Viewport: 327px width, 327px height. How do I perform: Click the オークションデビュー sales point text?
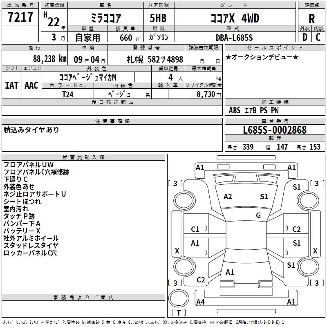[x=262, y=57]
